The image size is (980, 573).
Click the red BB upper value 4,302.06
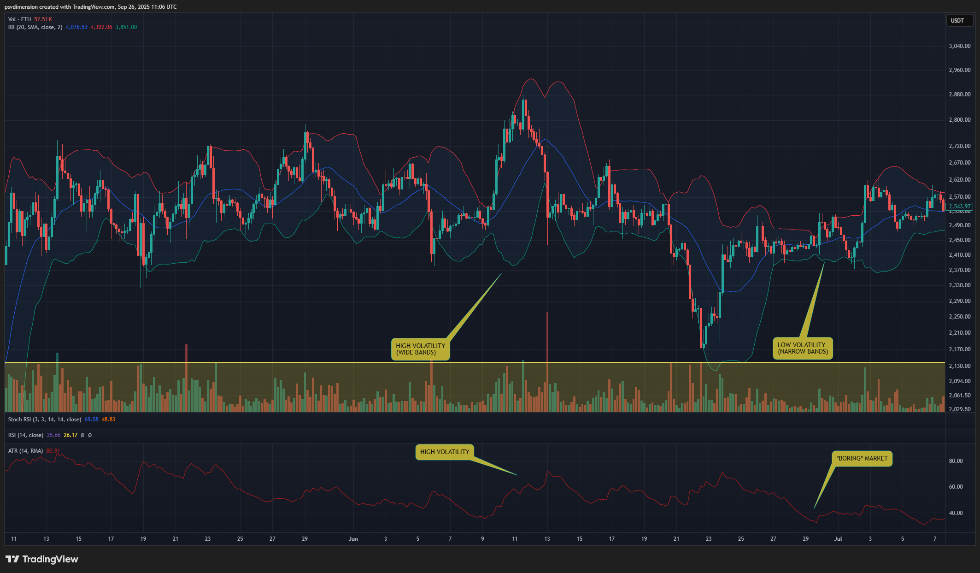point(101,27)
